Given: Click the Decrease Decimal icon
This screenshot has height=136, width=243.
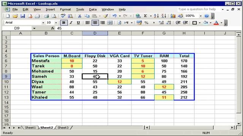Looking at the screenshot, I should [x=169, y=23].
